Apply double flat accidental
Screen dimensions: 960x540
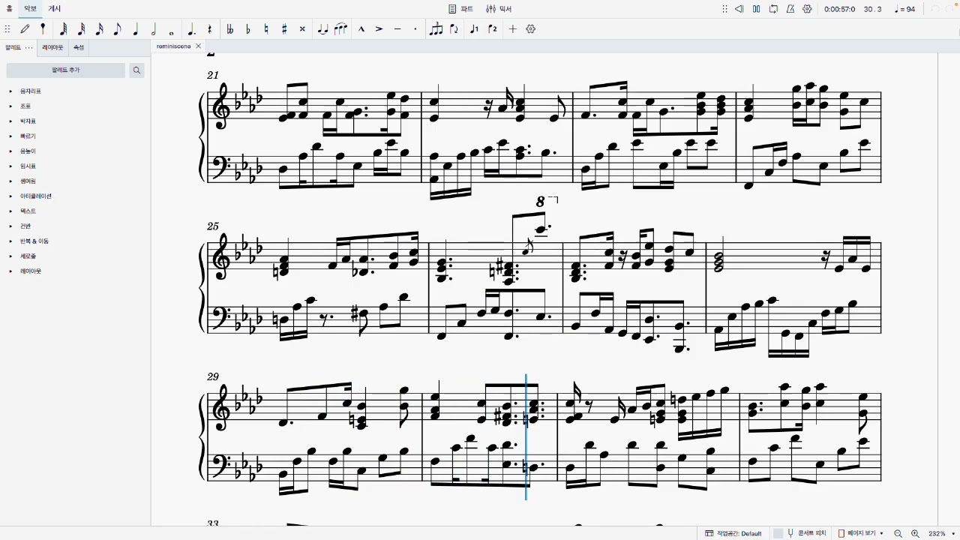(229, 29)
